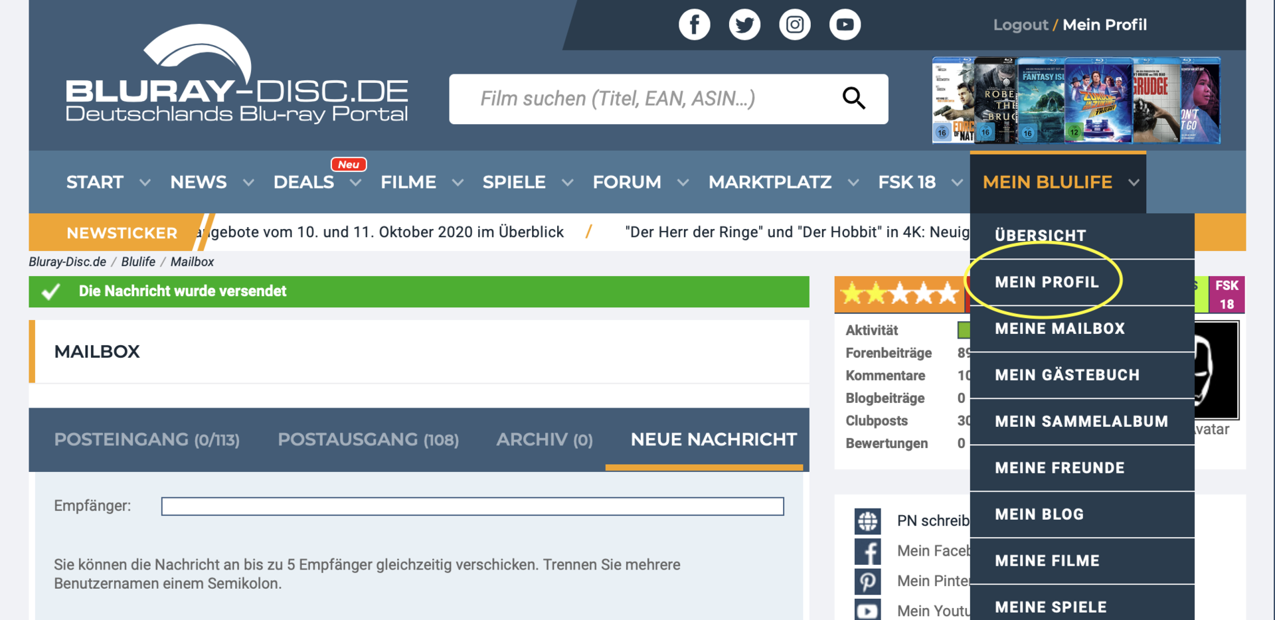
Task: Open the FILME navigation item
Action: pyautogui.click(x=408, y=183)
